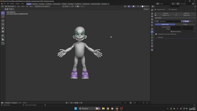Open the Render properties tab

pos(152,14)
